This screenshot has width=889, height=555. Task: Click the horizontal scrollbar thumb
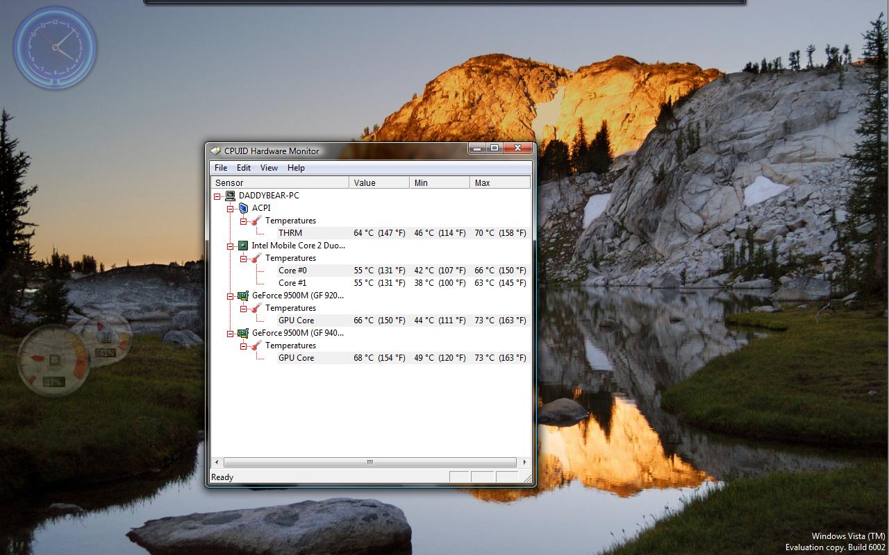point(369,462)
